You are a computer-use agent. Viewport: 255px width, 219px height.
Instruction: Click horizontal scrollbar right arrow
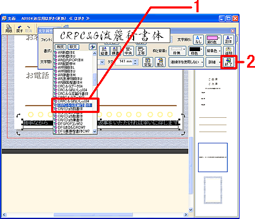pyautogui.click(x=186, y=215)
